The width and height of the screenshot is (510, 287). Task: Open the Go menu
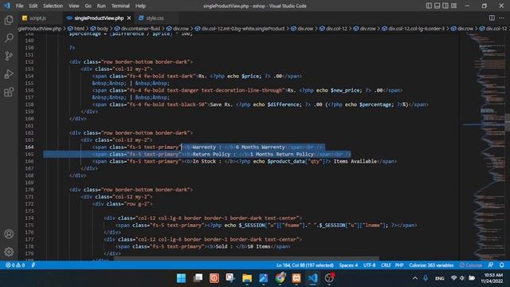pyautogui.click(x=88, y=6)
